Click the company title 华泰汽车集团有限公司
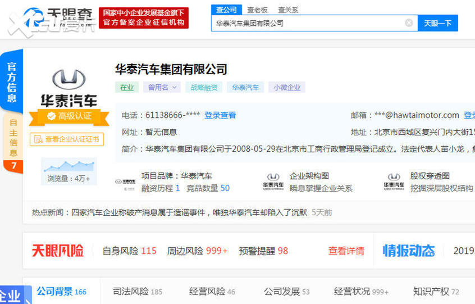475x304 pixels. click(x=171, y=70)
